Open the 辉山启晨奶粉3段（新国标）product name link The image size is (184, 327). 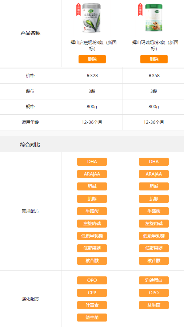[93, 46]
